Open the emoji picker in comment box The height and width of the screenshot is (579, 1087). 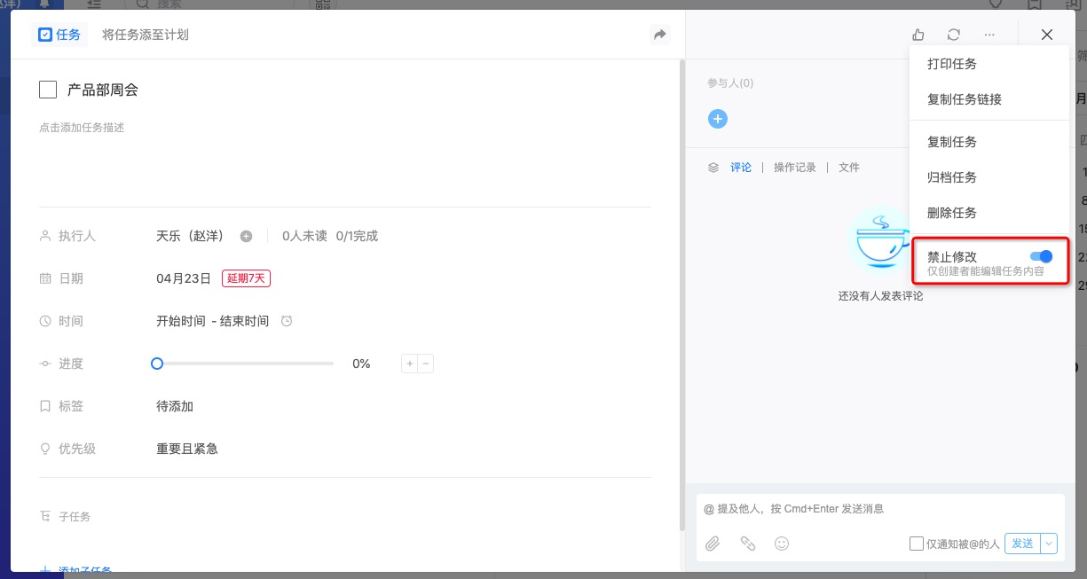(782, 544)
